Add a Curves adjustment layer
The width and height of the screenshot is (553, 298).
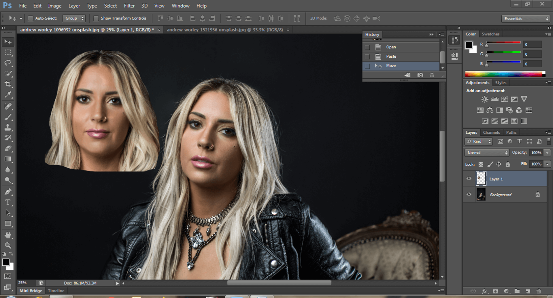(504, 99)
